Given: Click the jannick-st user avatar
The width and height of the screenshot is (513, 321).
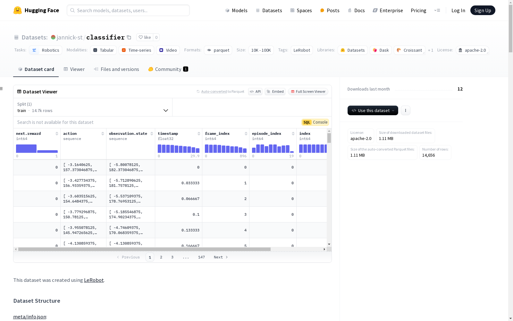Looking at the screenshot, I should 53,37.
